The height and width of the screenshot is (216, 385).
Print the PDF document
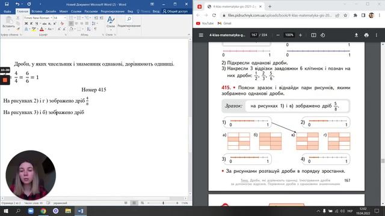[x=366, y=35]
